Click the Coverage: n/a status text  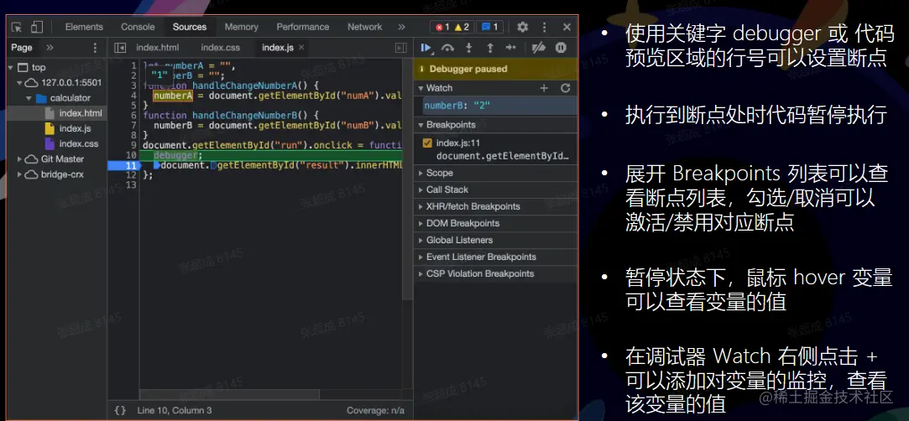coord(376,411)
